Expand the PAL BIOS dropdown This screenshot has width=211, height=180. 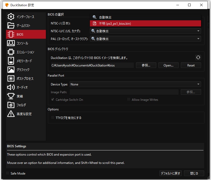pyautogui.click(x=145, y=39)
